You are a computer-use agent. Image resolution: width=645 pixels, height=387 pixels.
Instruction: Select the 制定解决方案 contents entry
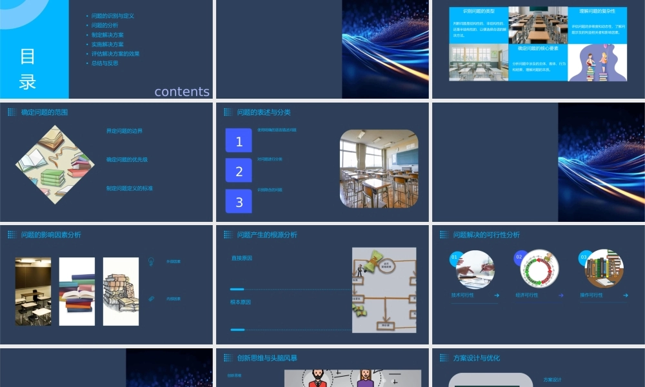tap(107, 35)
